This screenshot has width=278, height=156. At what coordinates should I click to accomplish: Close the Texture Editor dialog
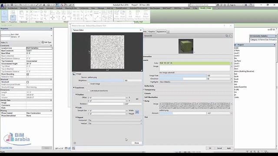pos(141,30)
